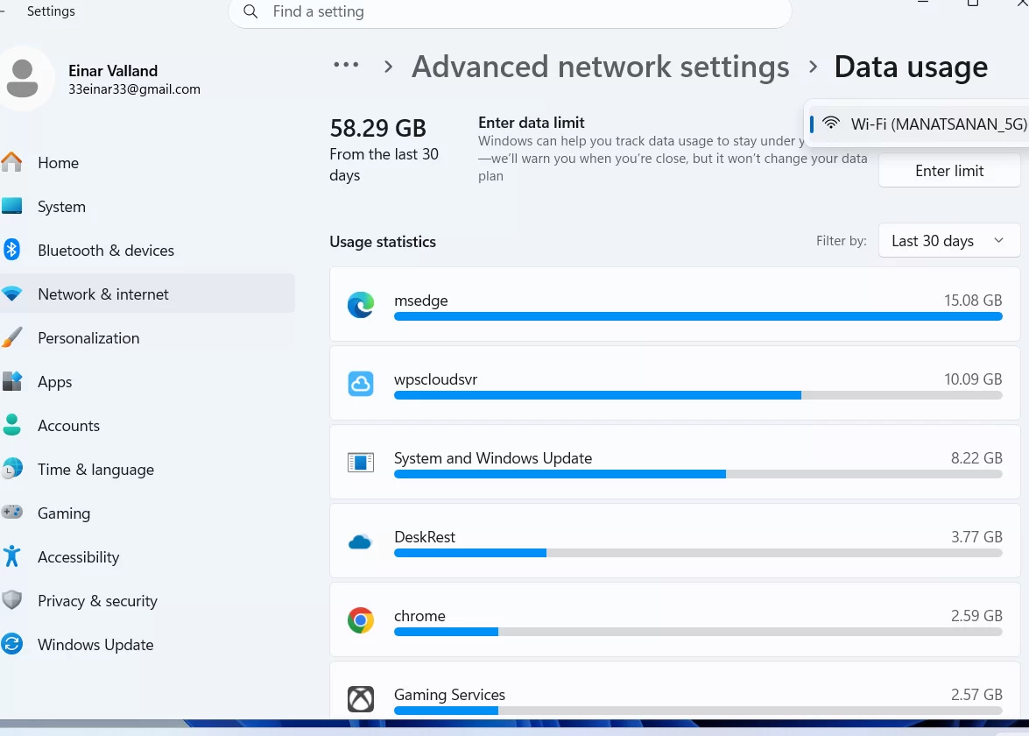Image resolution: width=1029 pixels, height=736 pixels.
Task: Click the Time & language globe icon
Action: pyautogui.click(x=11, y=469)
